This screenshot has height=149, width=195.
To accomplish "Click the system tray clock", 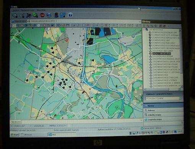I will coord(180,132).
